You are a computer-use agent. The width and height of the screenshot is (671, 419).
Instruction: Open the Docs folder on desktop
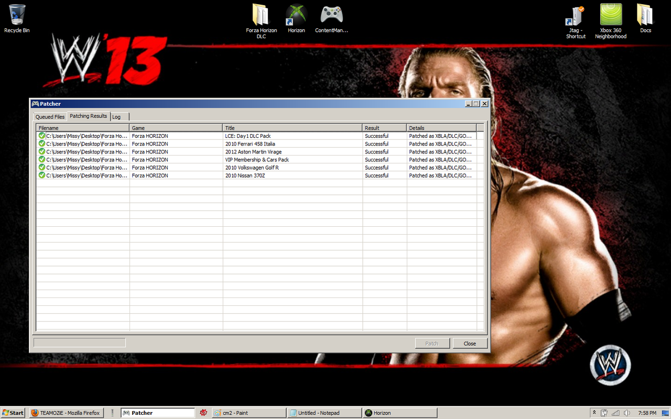(x=645, y=16)
